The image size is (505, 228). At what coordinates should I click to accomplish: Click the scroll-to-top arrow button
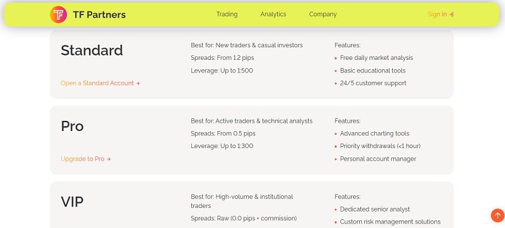[497, 215]
